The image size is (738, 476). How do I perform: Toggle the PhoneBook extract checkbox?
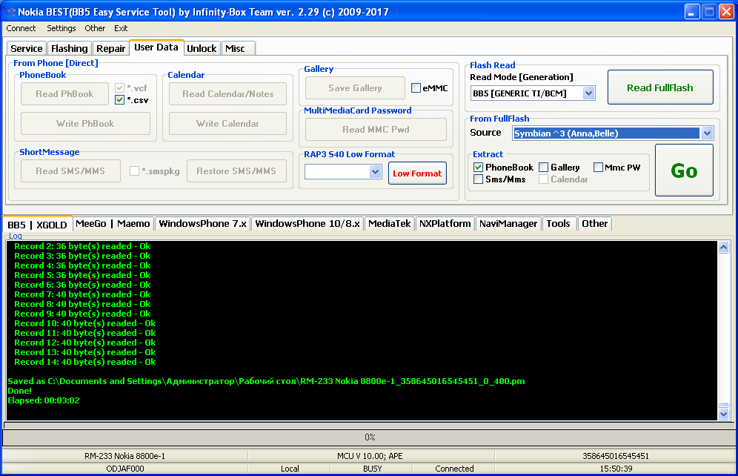tap(479, 168)
